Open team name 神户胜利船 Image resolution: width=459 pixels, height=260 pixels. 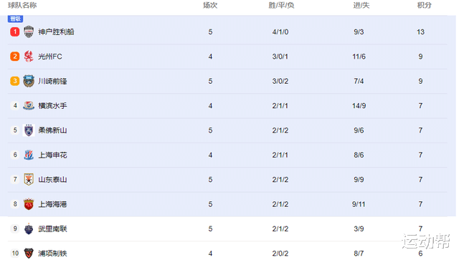tap(56, 32)
